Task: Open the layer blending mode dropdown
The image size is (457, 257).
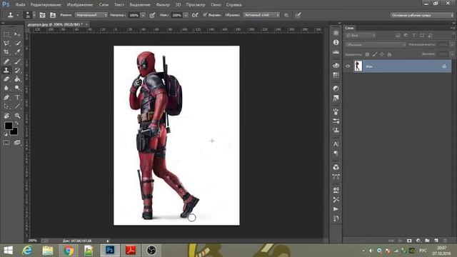Action: tap(375, 45)
